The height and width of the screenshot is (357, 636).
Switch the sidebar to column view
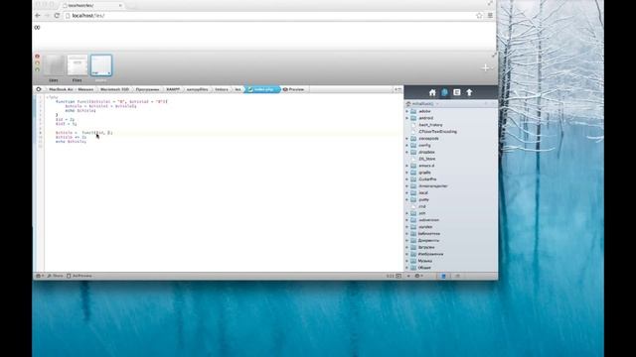[457, 276]
